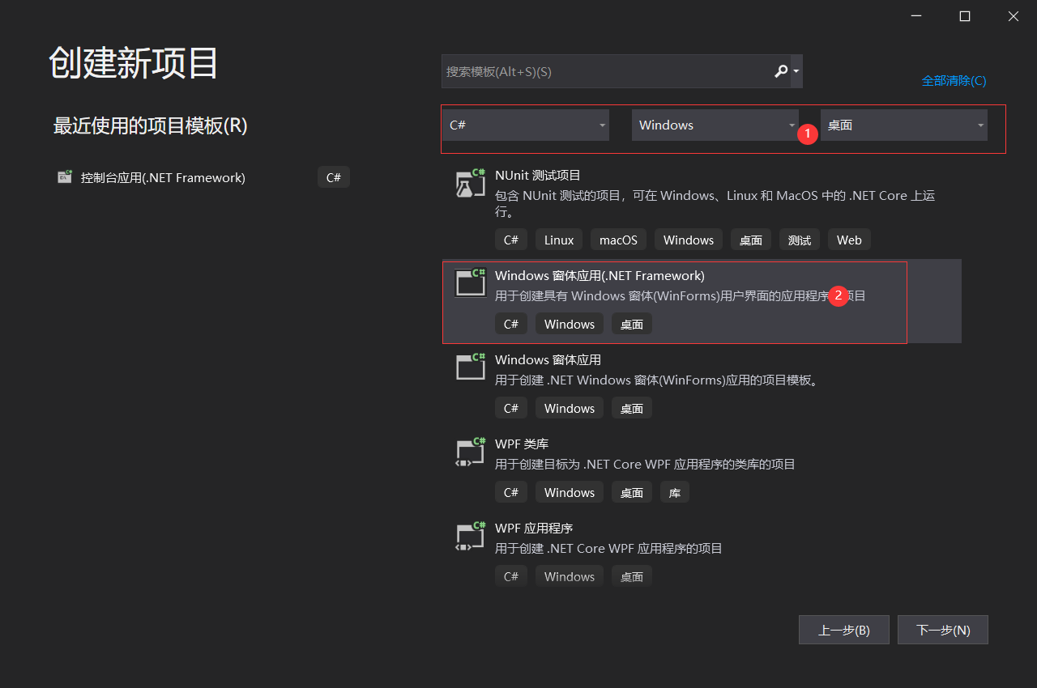Click the 桌面 tag under WPF 类库
Image resolution: width=1037 pixels, height=688 pixels.
[x=632, y=492]
